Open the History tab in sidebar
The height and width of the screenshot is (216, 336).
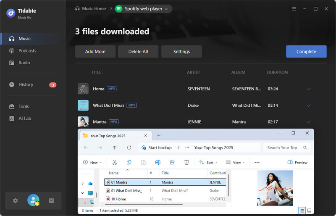26,84
